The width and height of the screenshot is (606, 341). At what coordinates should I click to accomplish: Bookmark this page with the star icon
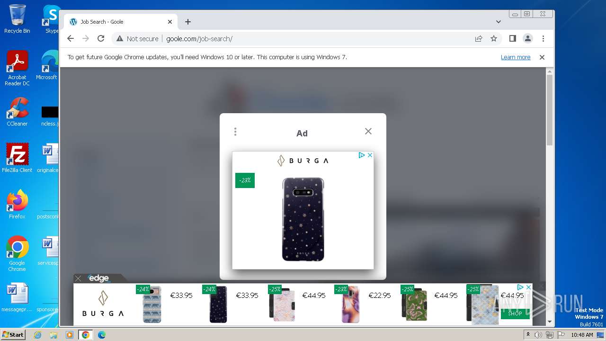click(x=494, y=38)
